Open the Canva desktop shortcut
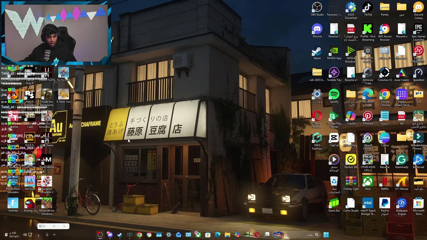The width and height of the screenshot is (427, 240). (385, 140)
